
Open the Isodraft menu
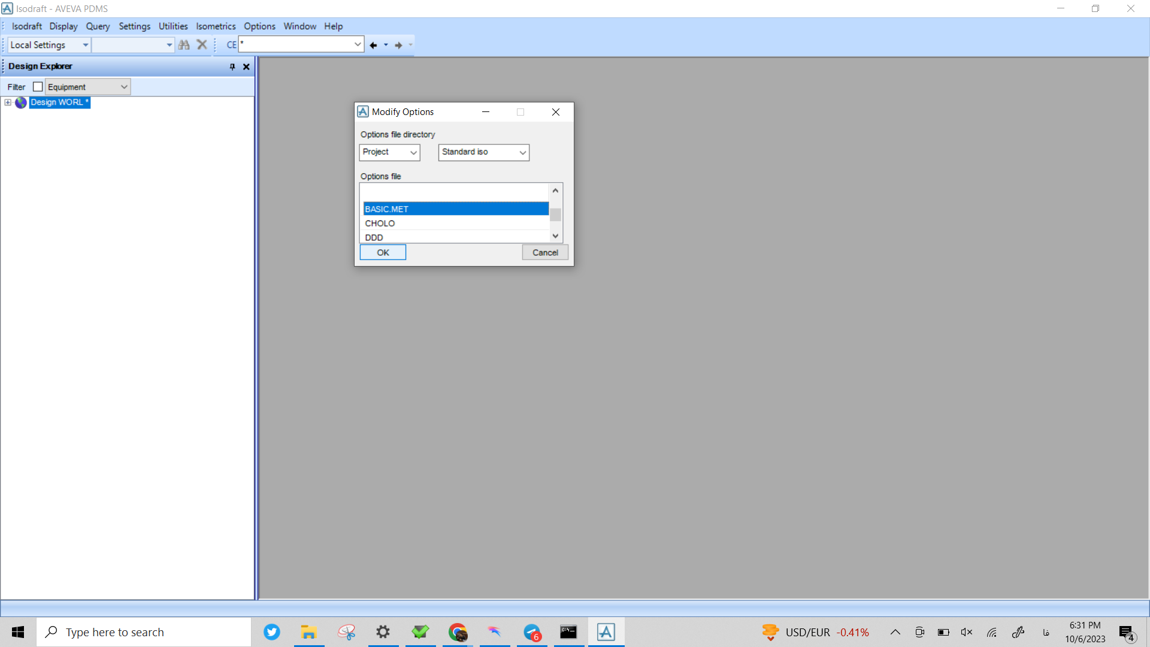pos(27,26)
